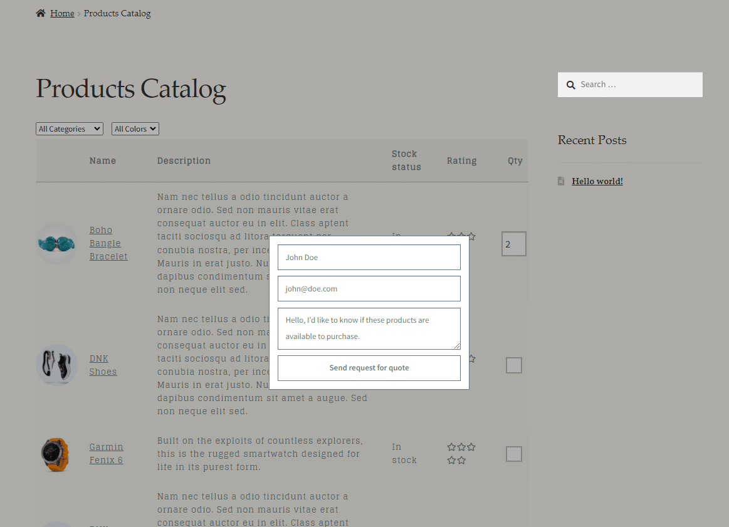
Task: Click the message textarea resize handle
Action: pyautogui.click(x=457, y=346)
